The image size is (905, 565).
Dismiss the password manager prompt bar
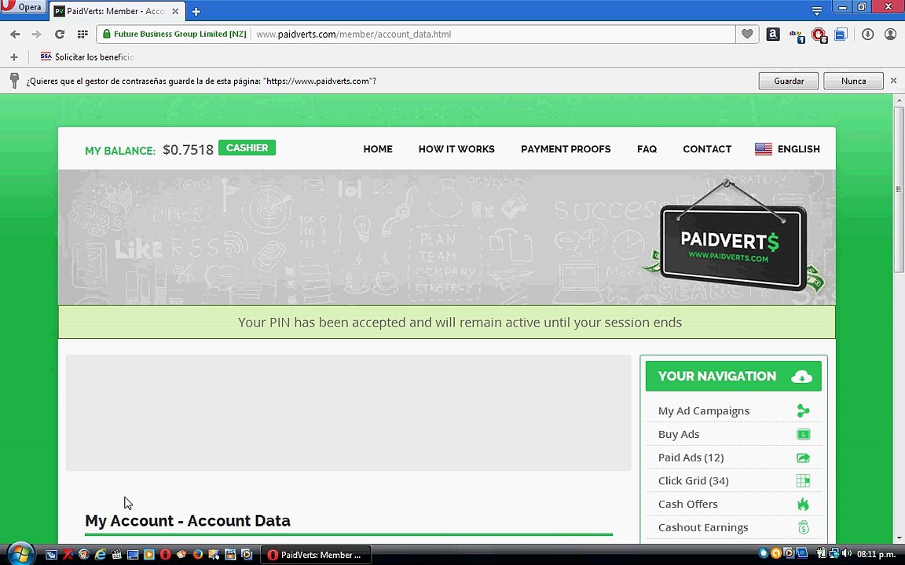[893, 81]
